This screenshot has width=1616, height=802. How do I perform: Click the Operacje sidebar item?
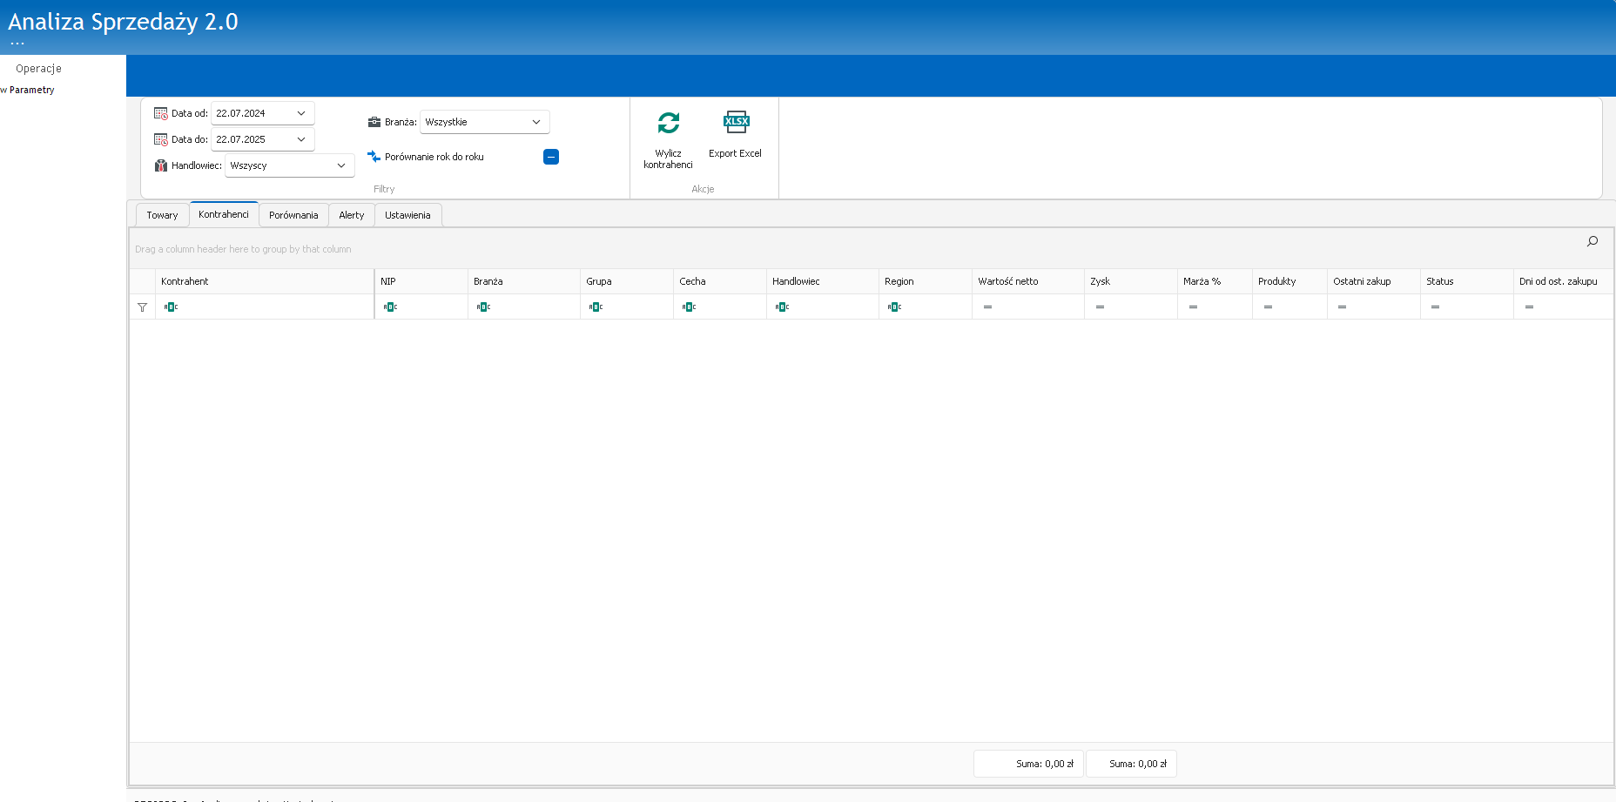(38, 69)
